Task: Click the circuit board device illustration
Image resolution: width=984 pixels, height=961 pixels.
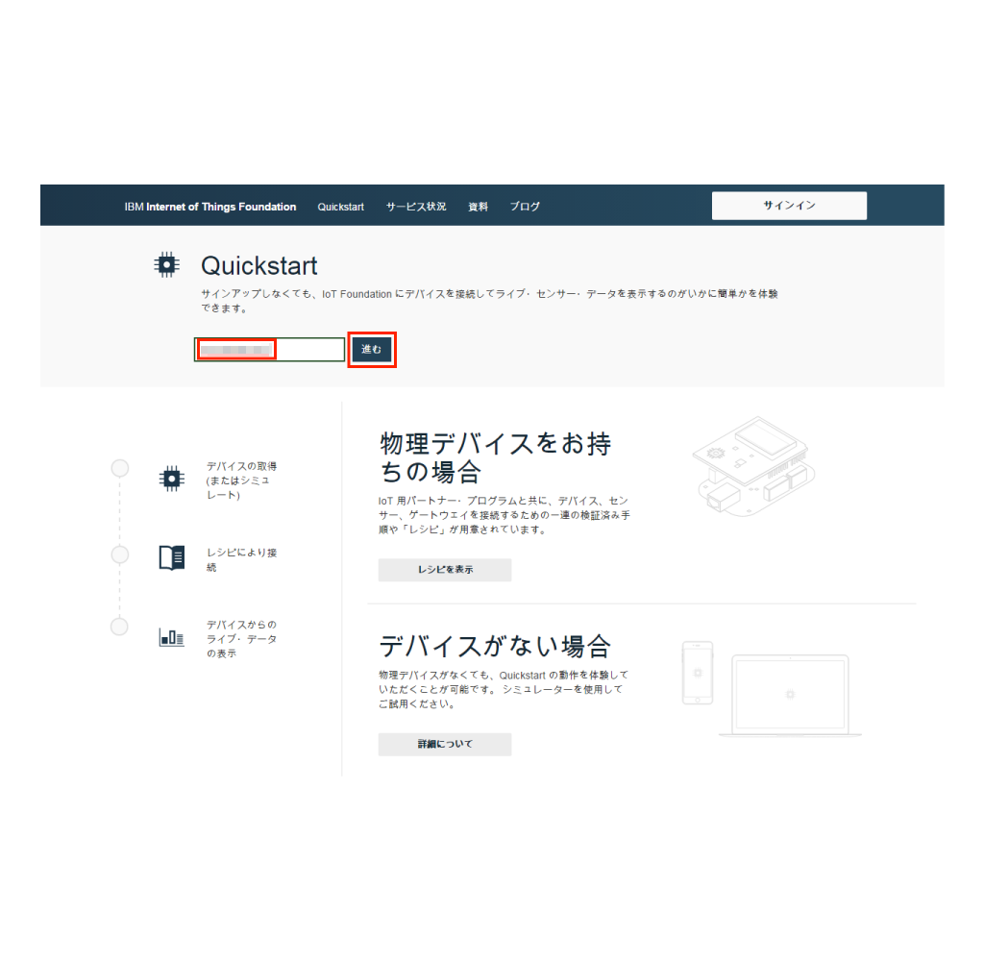Action: pyautogui.click(x=753, y=466)
